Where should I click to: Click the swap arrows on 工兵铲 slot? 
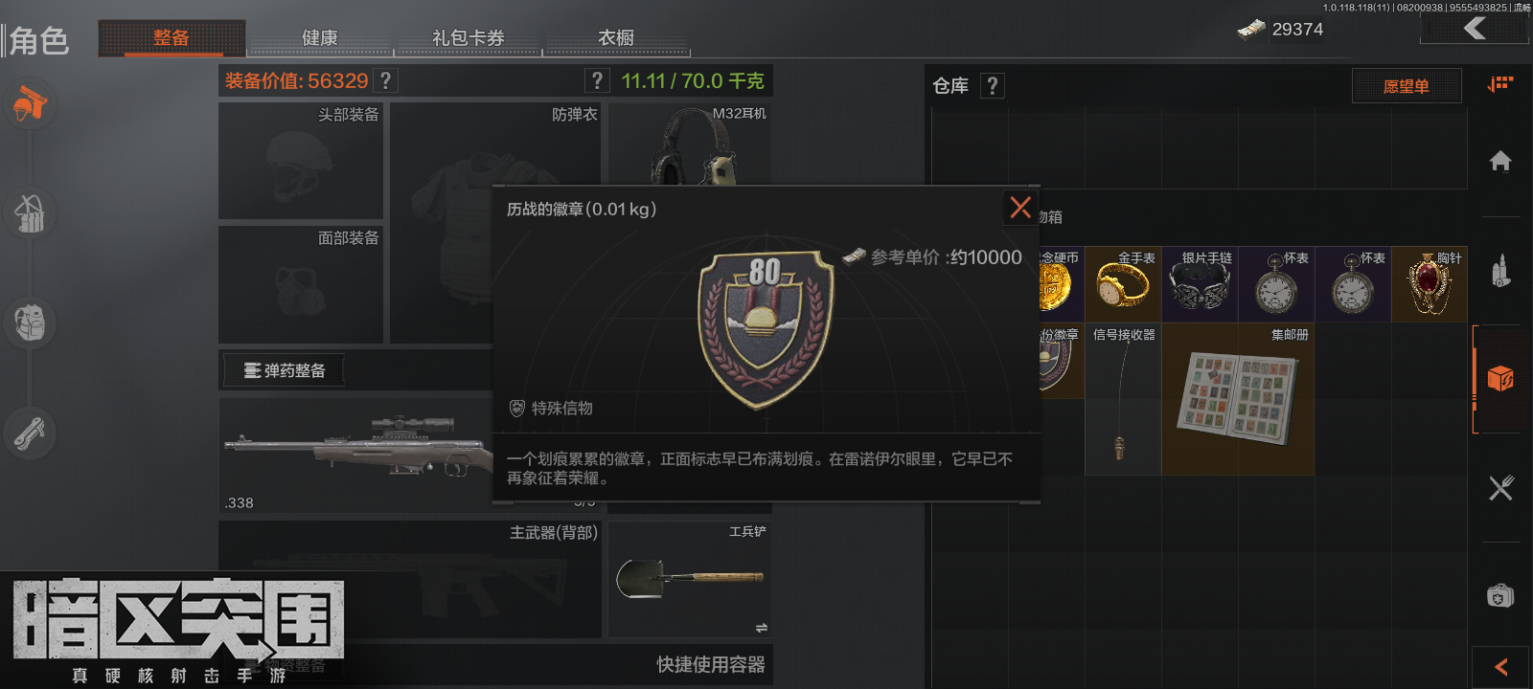coord(761,628)
